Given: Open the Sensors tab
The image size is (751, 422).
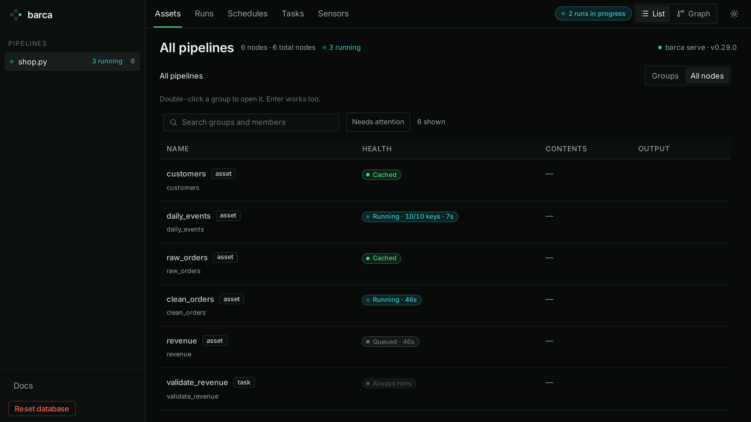Looking at the screenshot, I should [x=333, y=14].
